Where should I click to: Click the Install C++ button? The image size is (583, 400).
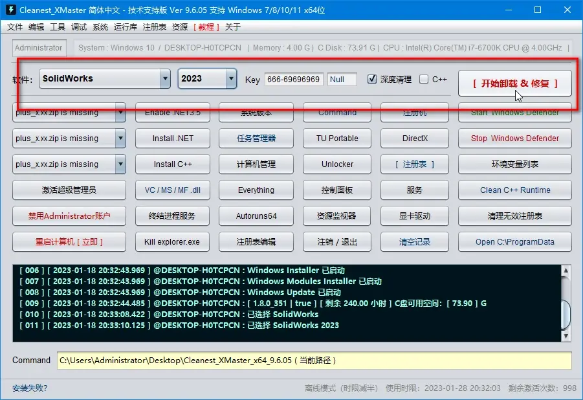(x=173, y=164)
